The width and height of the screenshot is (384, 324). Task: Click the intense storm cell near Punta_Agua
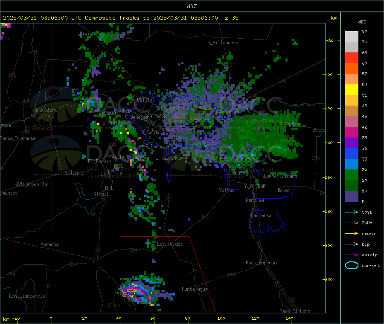[x=137, y=293]
